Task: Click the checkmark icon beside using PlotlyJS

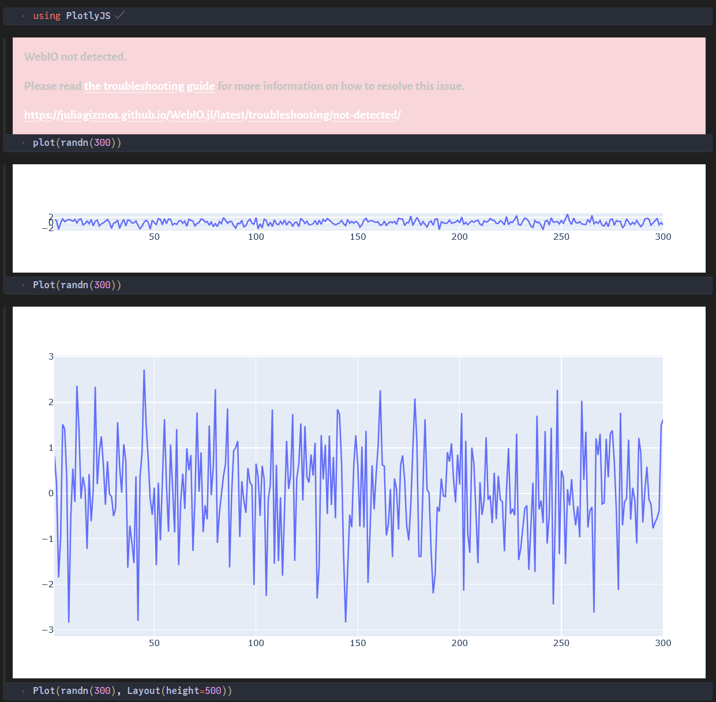Action: (x=119, y=16)
